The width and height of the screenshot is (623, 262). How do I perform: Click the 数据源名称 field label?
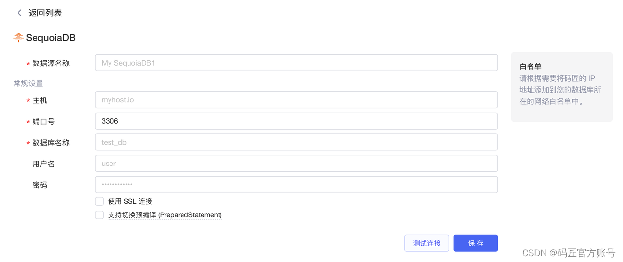(51, 63)
